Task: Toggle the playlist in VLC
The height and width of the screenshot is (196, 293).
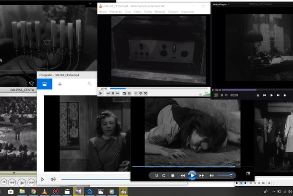Action: coord(136,93)
